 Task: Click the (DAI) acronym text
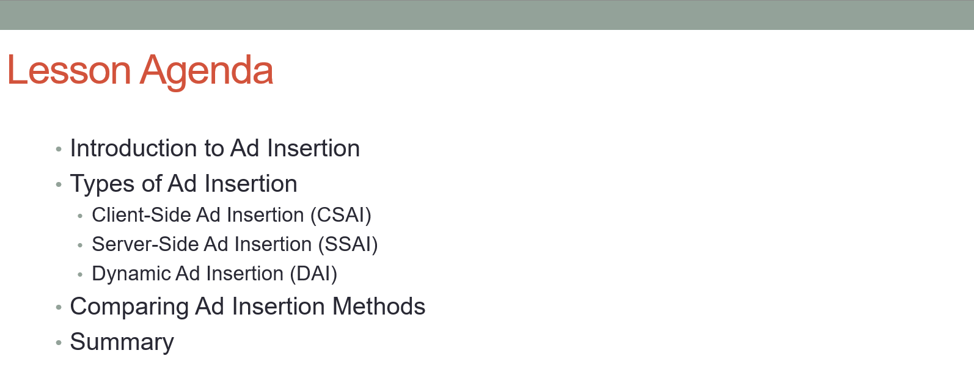click(x=313, y=274)
